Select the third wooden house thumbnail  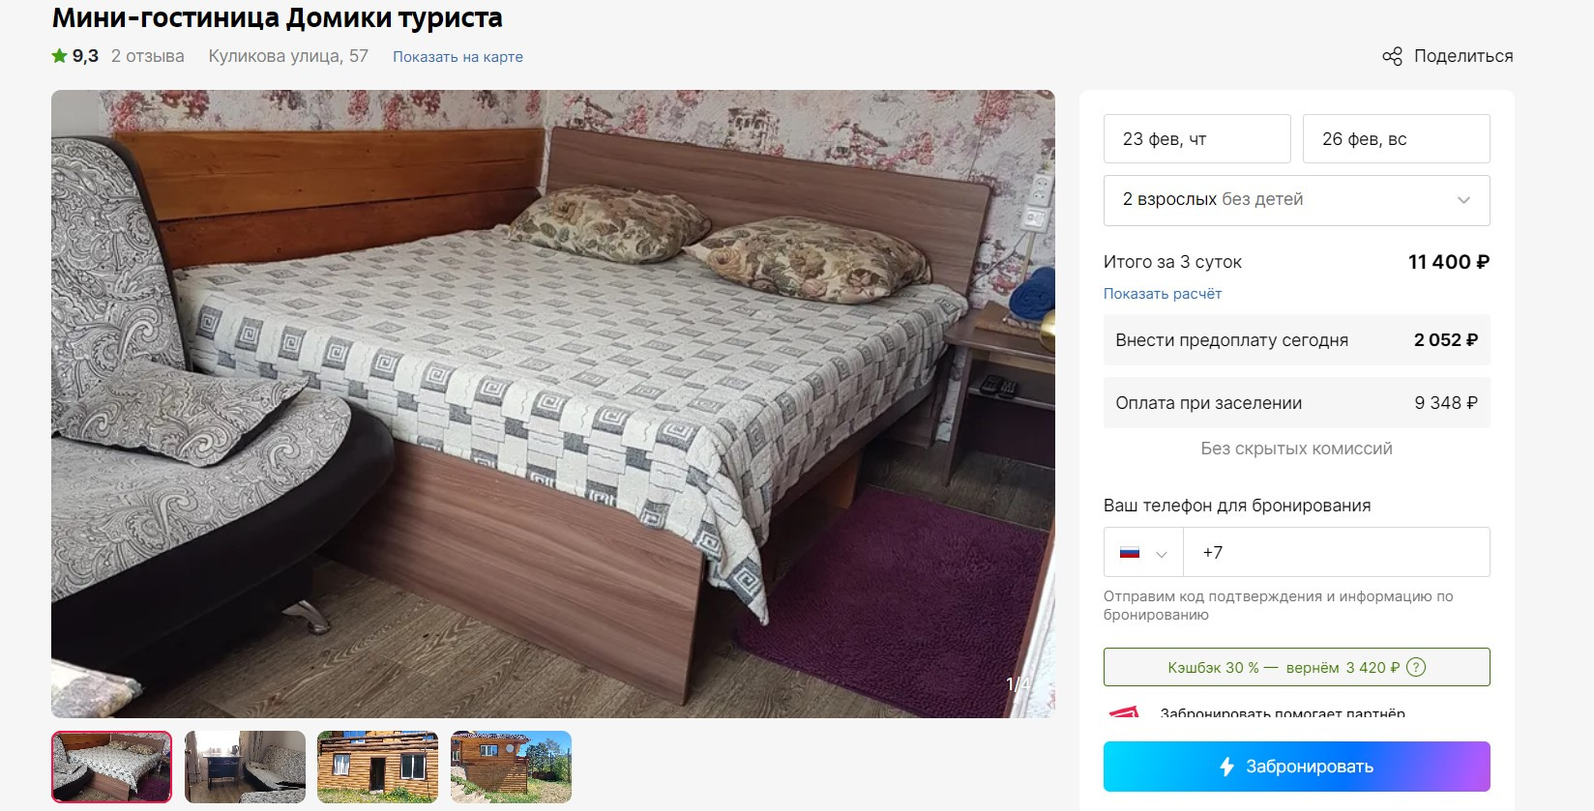pyautogui.click(x=377, y=767)
